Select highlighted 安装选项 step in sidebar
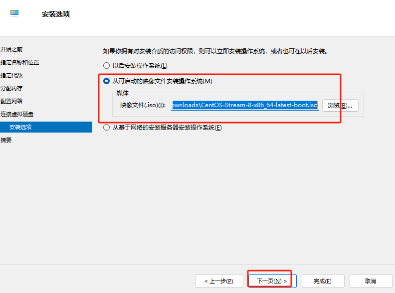Screen dimensions: 395x293 20,127
